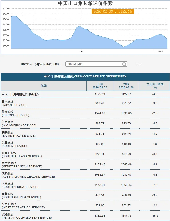Click the JAPAN SERVICE route row
Viewport: 170px width, 221px height.
click(85, 103)
